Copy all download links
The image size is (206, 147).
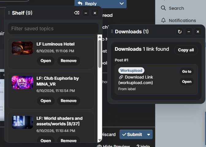(x=186, y=50)
